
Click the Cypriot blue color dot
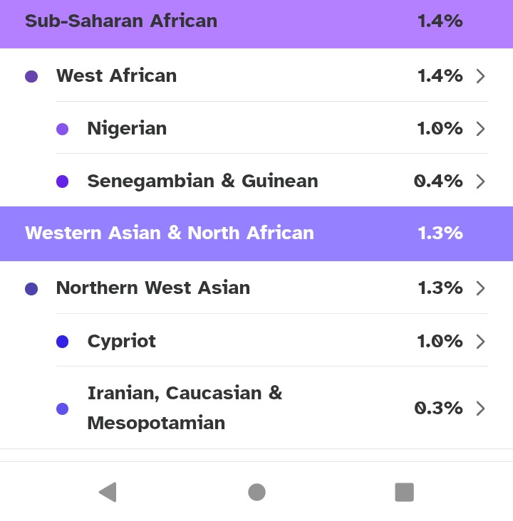click(x=63, y=342)
